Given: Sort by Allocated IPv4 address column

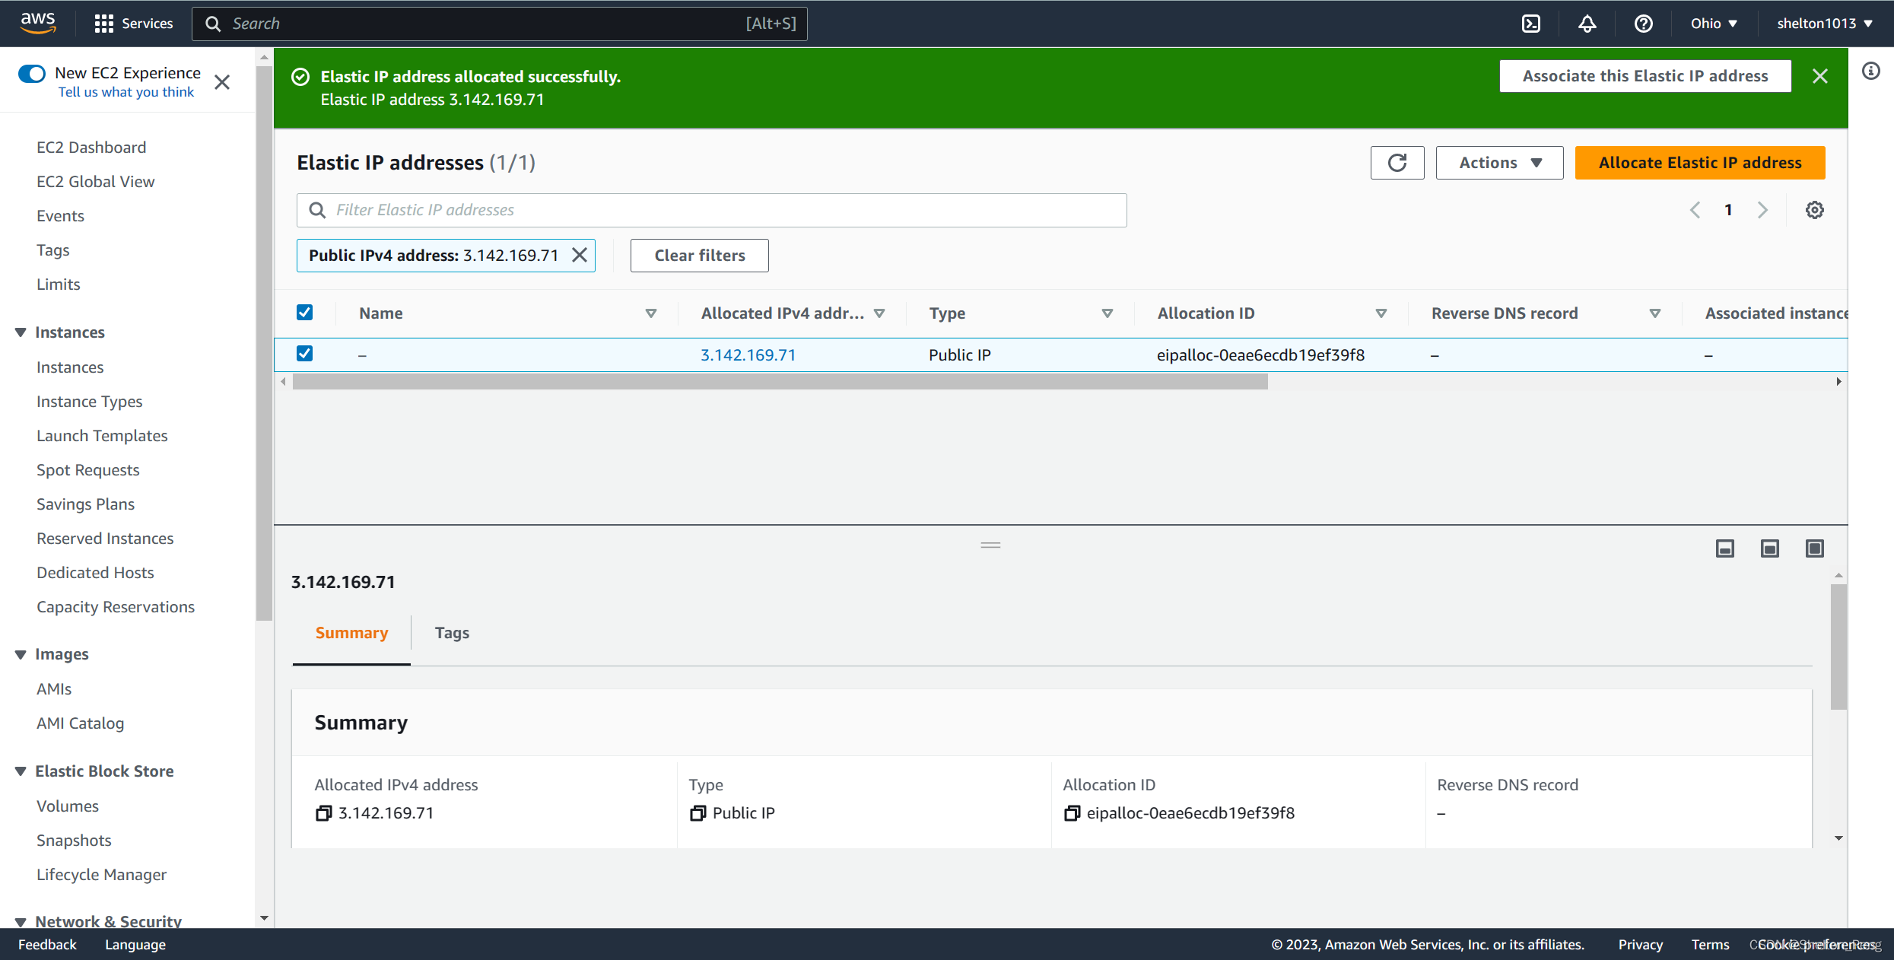Looking at the screenshot, I should (x=879, y=313).
